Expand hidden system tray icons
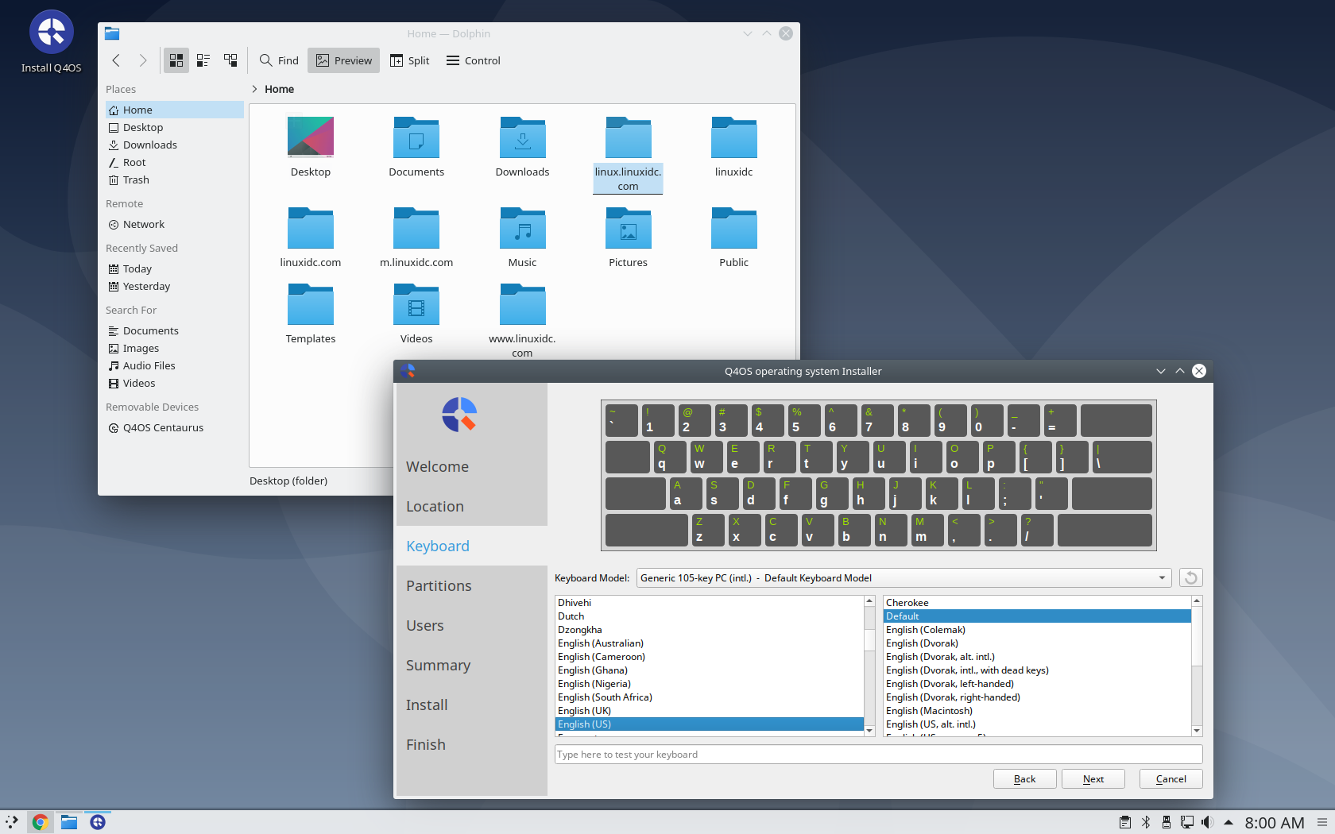Image resolution: width=1335 pixels, height=834 pixels. (x=1229, y=822)
